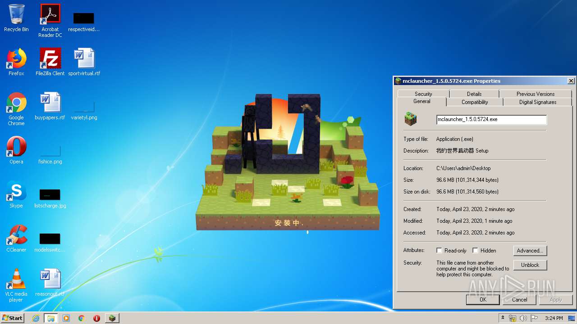577x324 pixels.
Task: Open Action Center flag tray icon
Action: tap(534, 318)
